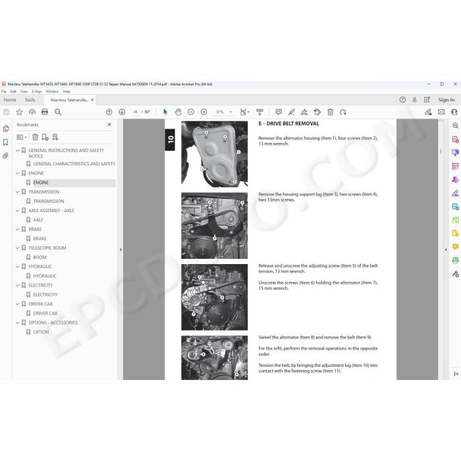Send file by email envelope icon

[x=441, y=112]
